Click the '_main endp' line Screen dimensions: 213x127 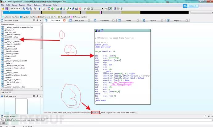[100, 100]
